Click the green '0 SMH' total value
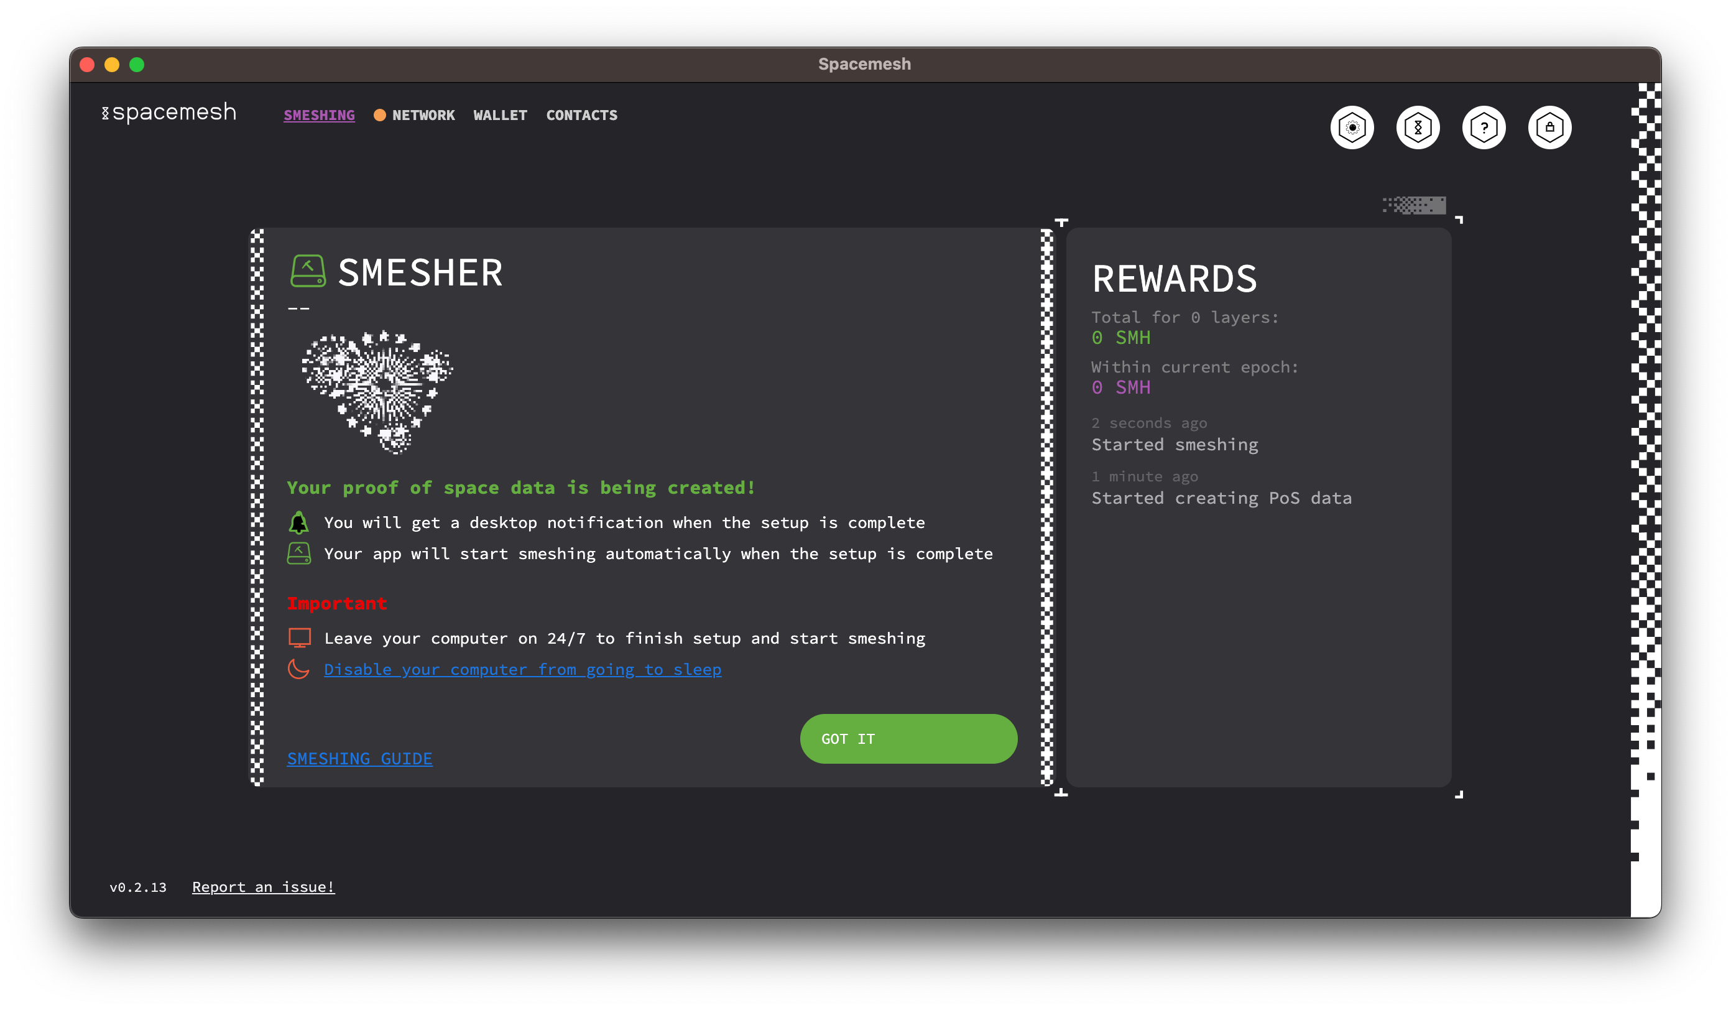Image resolution: width=1731 pixels, height=1010 pixels. point(1121,337)
